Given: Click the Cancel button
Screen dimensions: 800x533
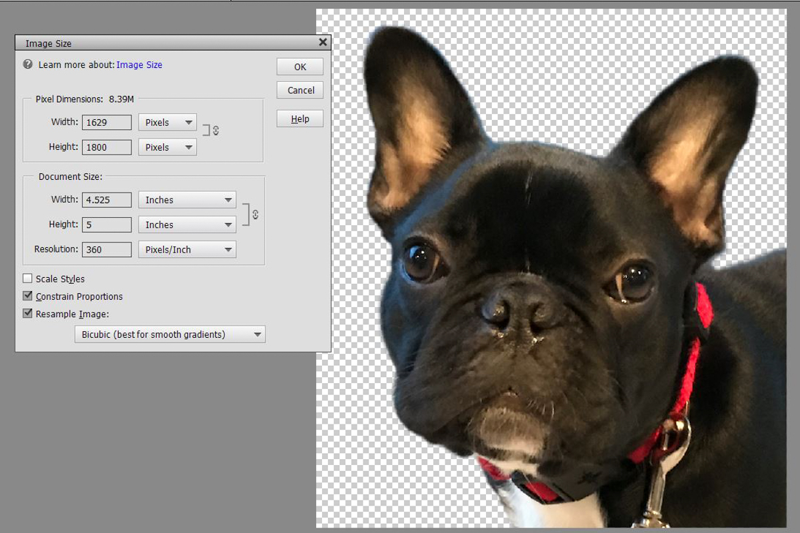Looking at the screenshot, I should coord(300,90).
